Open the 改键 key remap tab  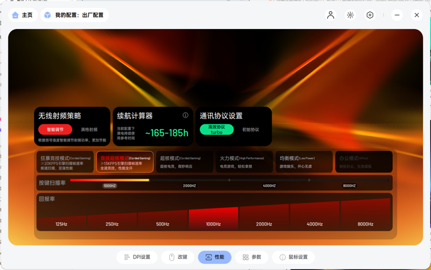tap(178, 257)
